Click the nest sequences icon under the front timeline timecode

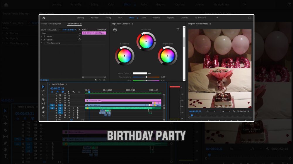(x=52, y=92)
